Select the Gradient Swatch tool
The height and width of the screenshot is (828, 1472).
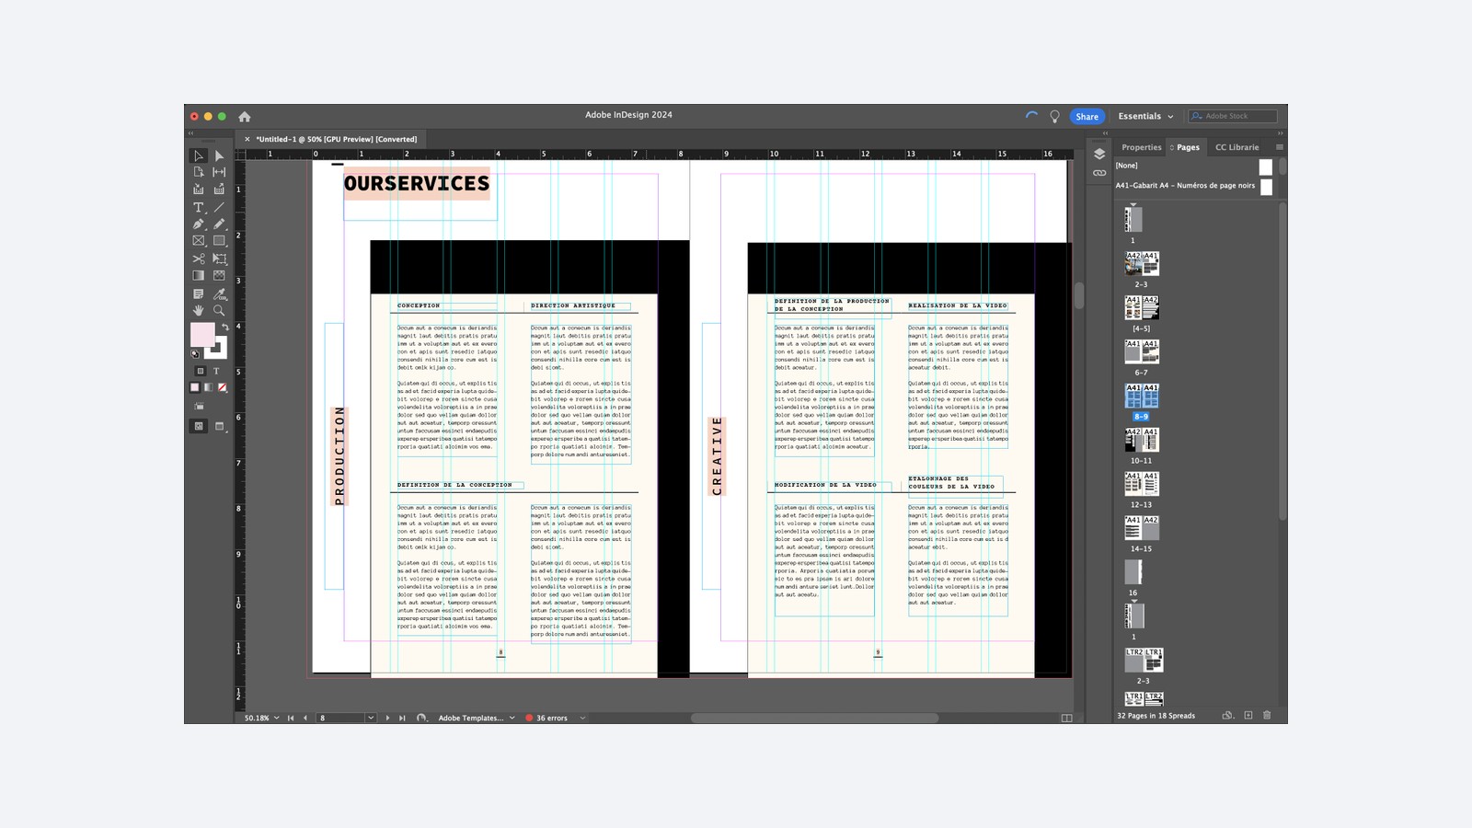(x=198, y=275)
